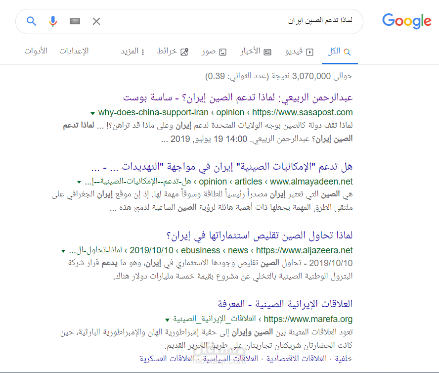Click the العلاقات السياسية sitelink
Viewport: 439px width, 373px height.
pos(230,359)
